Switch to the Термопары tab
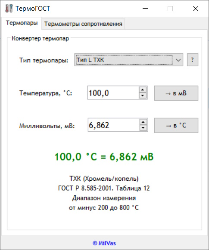Image resolution: width=209 pixels, height=250 pixels. tap(22, 23)
